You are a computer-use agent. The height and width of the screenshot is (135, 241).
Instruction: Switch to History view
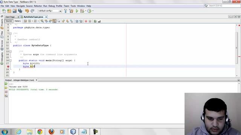(18, 21)
